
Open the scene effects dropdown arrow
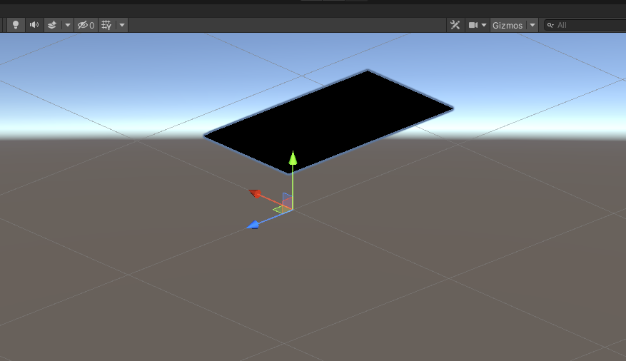pos(68,25)
